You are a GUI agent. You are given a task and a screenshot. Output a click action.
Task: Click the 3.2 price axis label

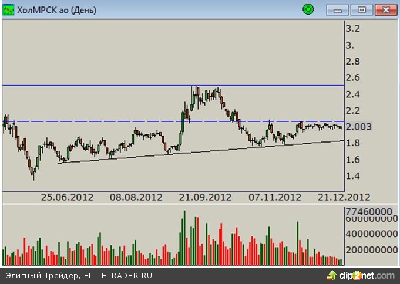[352, 29]
